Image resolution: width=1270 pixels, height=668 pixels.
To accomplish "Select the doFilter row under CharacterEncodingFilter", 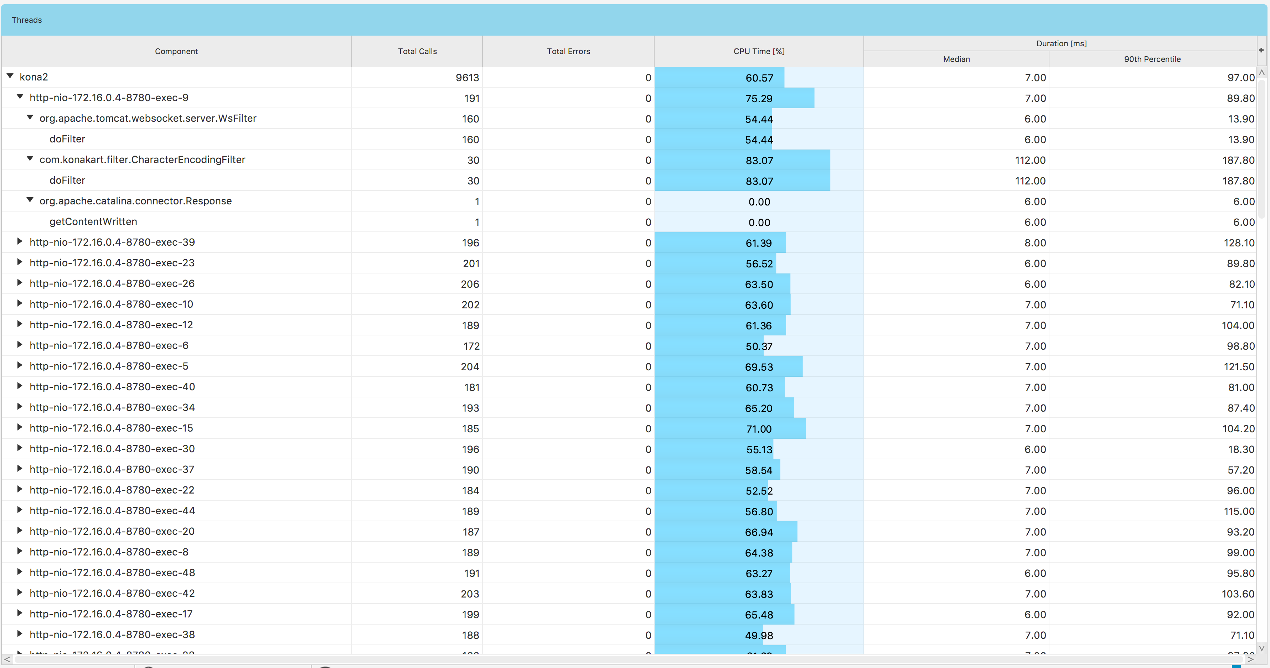I will click(629, 180).
